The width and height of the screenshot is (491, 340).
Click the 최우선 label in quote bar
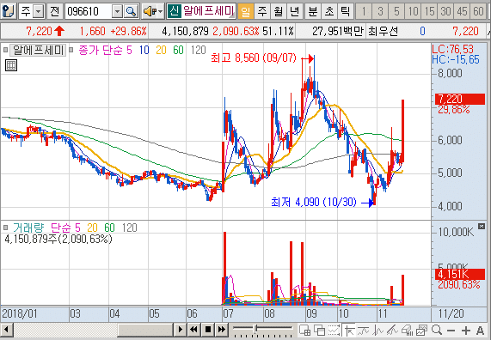point(383,31)
